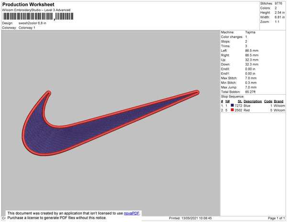Click the 'Colorway 1' value
The width and height of the screenshot is (287, 222).
[27, 28]
